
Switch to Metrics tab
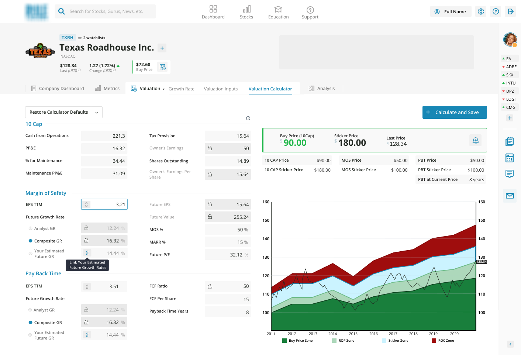pos(107,89)
